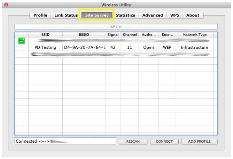Open the Profile tab
The width and height of the screenshot is (233, 159).
click(x=40, y=15)
